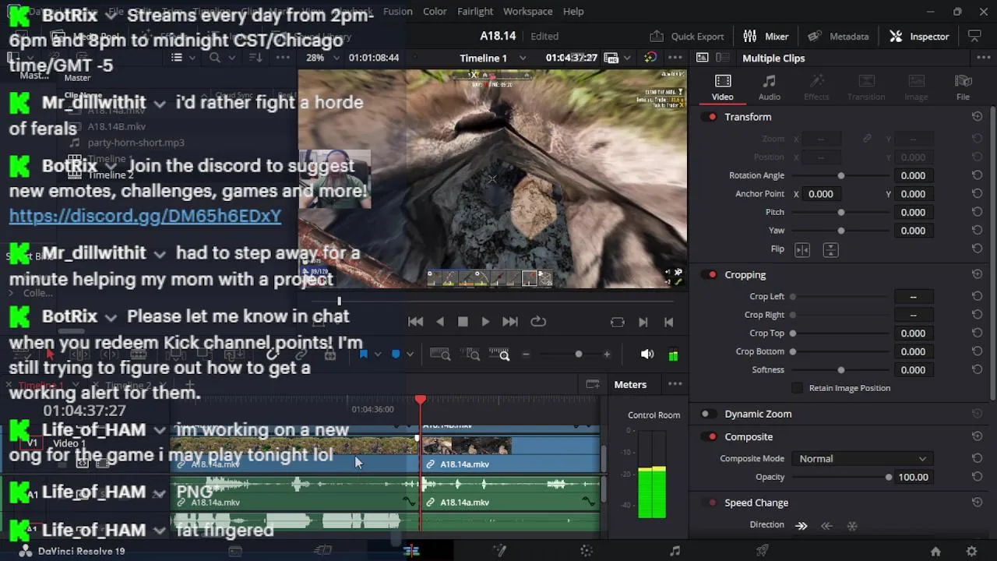This screenshot has width=997, height=561.
Task: Click the timeline zoom out minus icon
Action: pyautogui.click(x=526, y=355)
